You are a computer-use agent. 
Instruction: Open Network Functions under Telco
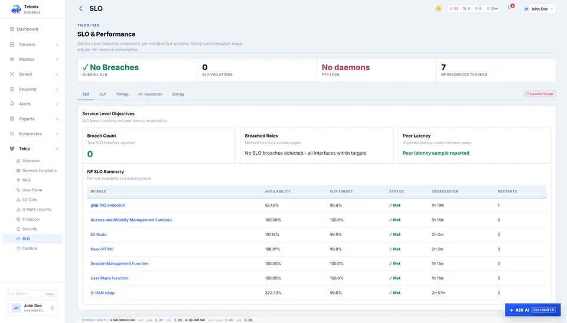[x=36, y=171]
